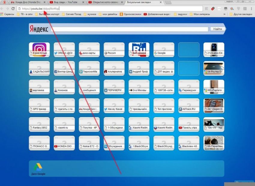255x186 pixels.
Task: Open the AliTrack.RU bookmark tile
Action: [189, 105]
